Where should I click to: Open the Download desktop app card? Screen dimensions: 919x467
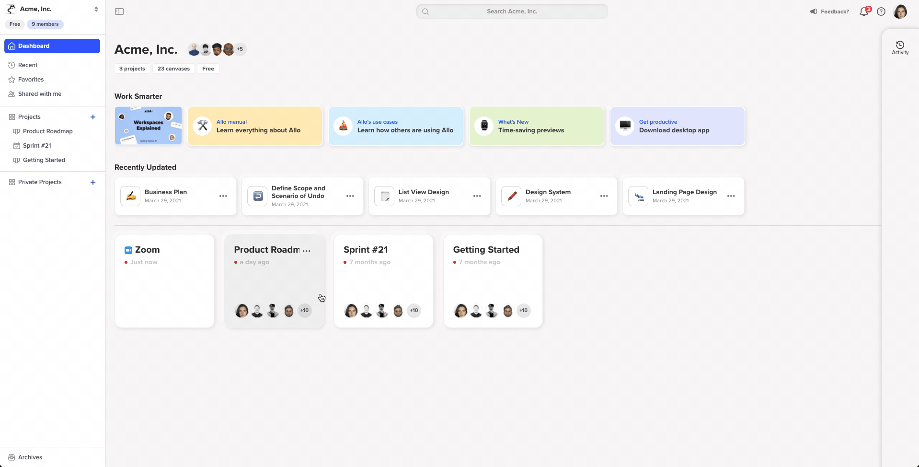coord(677,126)
